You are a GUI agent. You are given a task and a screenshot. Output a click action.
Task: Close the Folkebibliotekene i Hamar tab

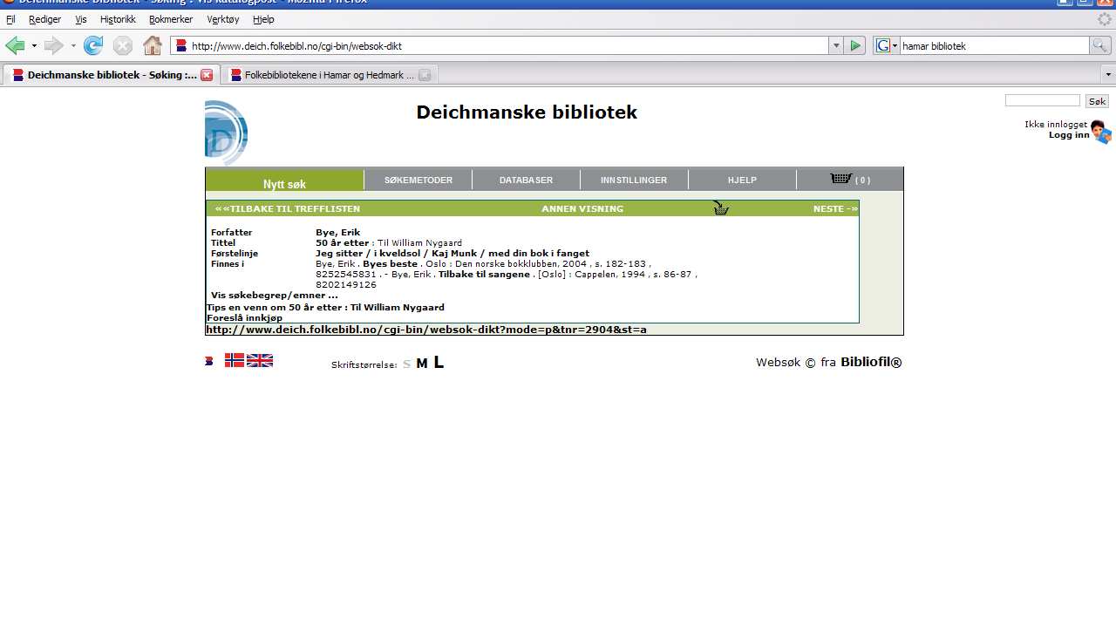pyautogui.click(x=425, y=75)
